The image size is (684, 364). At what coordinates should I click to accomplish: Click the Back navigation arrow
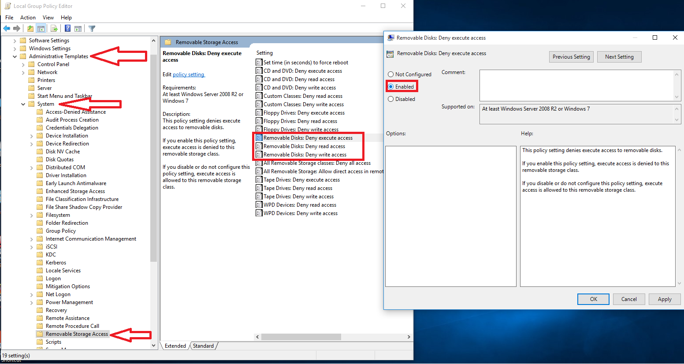7,28
